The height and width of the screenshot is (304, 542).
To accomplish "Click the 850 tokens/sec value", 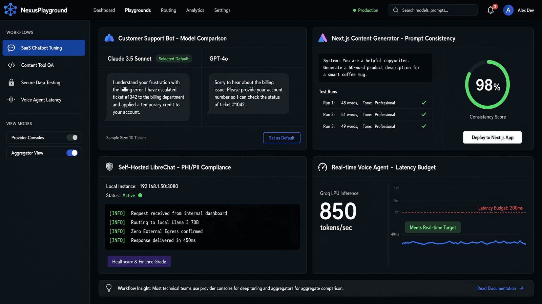I will pyautogui.click(x=338, y=216).
